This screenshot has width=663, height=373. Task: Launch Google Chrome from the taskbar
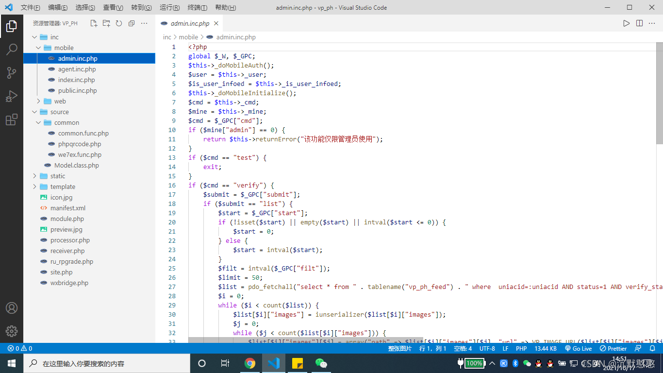click(x=250, y=363)
